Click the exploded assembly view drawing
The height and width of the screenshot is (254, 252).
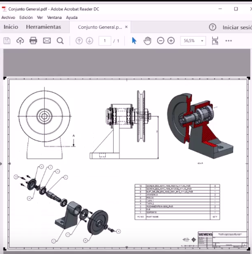click(x=67, y=204)
